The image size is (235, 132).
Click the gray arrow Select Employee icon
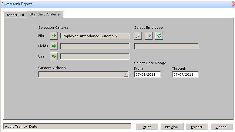(x=149, y=36)
